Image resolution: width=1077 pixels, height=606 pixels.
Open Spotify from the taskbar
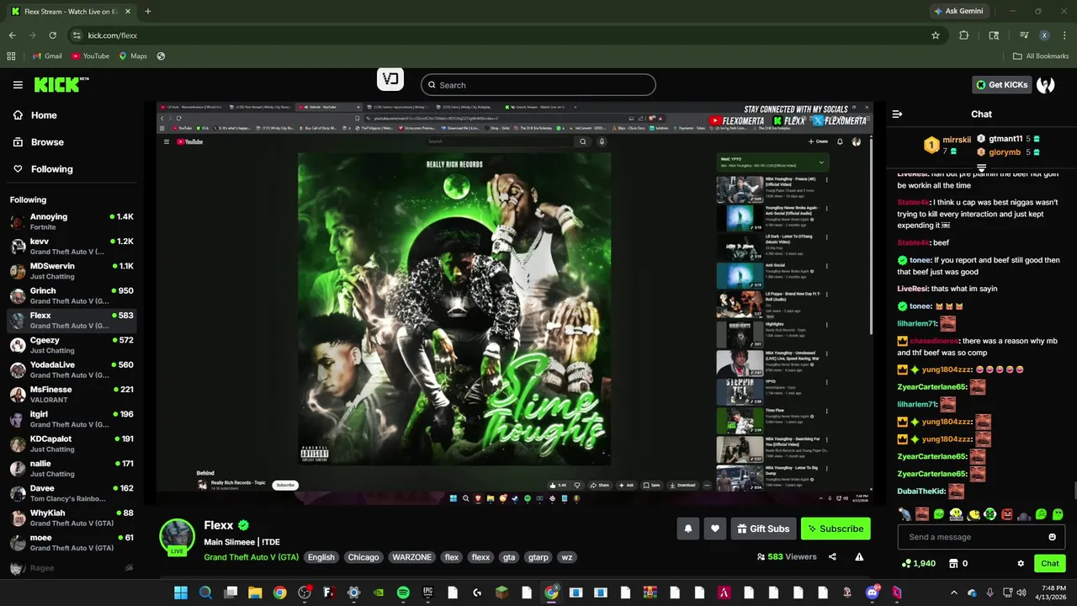point(403,593)
